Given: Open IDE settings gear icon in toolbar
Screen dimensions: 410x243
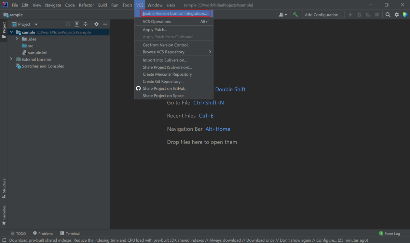Looking at the screenshot, I should click(397, 15).
